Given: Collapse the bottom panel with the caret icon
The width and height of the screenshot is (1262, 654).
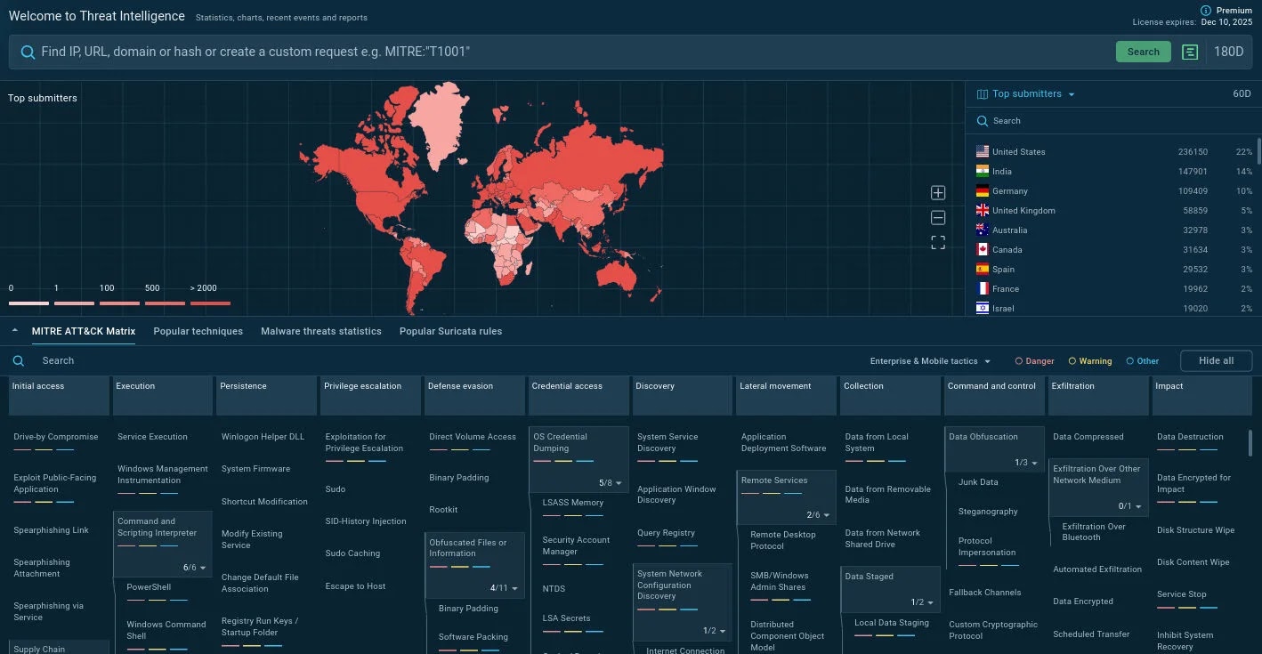Looking at the screenshot, I should pyautogui.click(x=14, y=331).
